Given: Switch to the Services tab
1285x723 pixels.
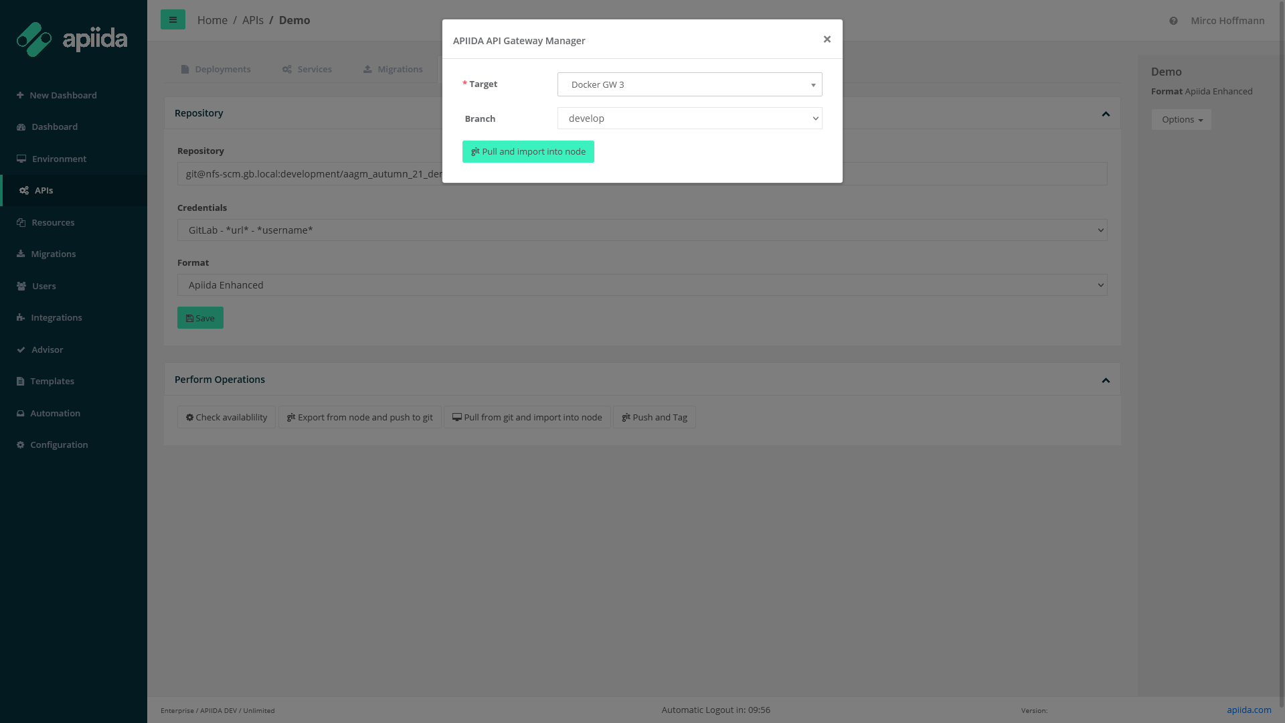Looking at the screenshot, I should 307,69.
